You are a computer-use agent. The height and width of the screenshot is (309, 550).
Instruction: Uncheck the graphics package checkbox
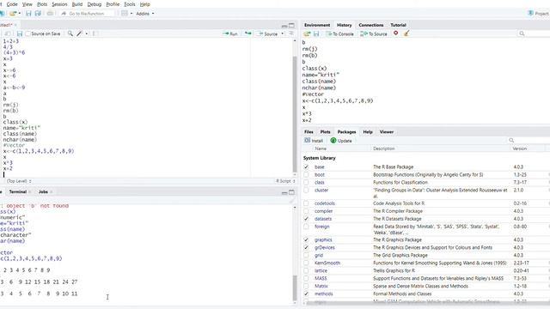306,239
